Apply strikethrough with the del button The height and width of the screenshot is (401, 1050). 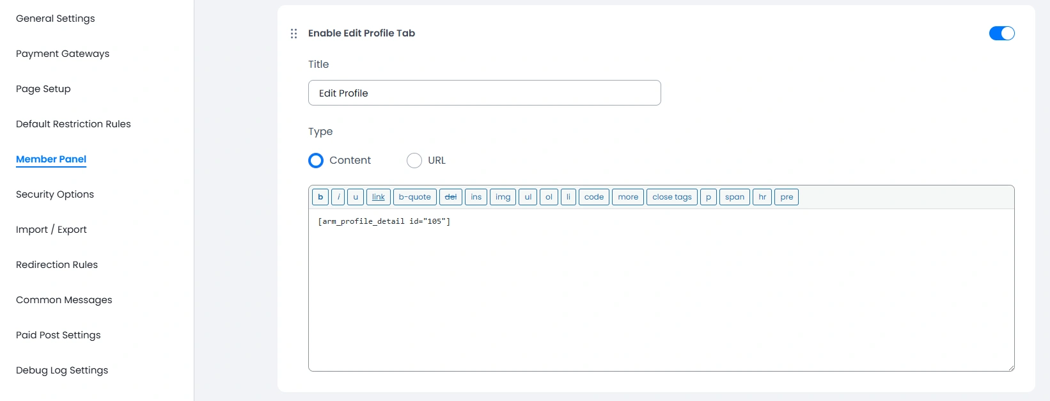point(451,197)
